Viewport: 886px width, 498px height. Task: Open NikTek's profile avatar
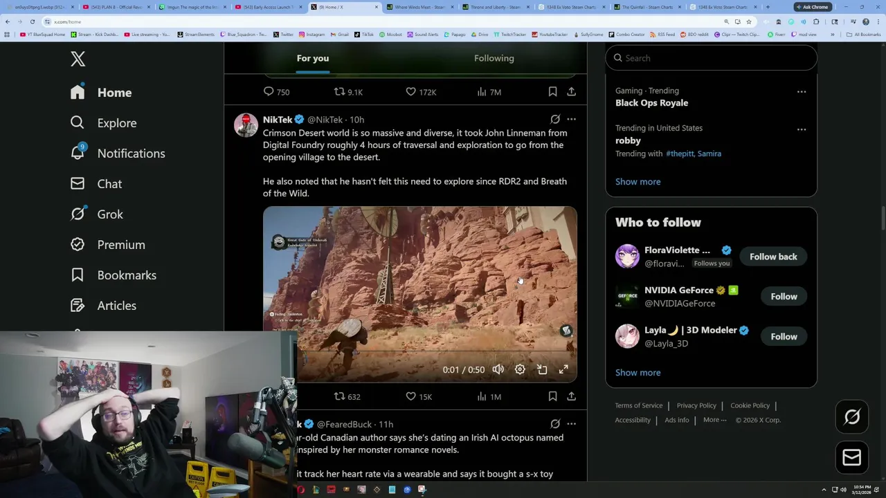pos(246,125)
